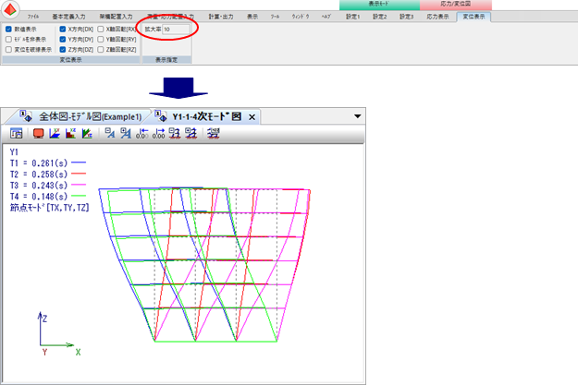Screen dimensions: 578x385
Task: Enable the X軸回転[RX] checkbox
Action: pos(101,29)
